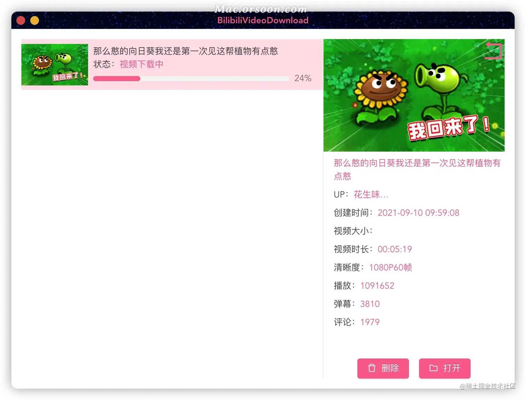Select the small video thumbnail in download list
Screen dimensions: 526x400
(55, 65)
